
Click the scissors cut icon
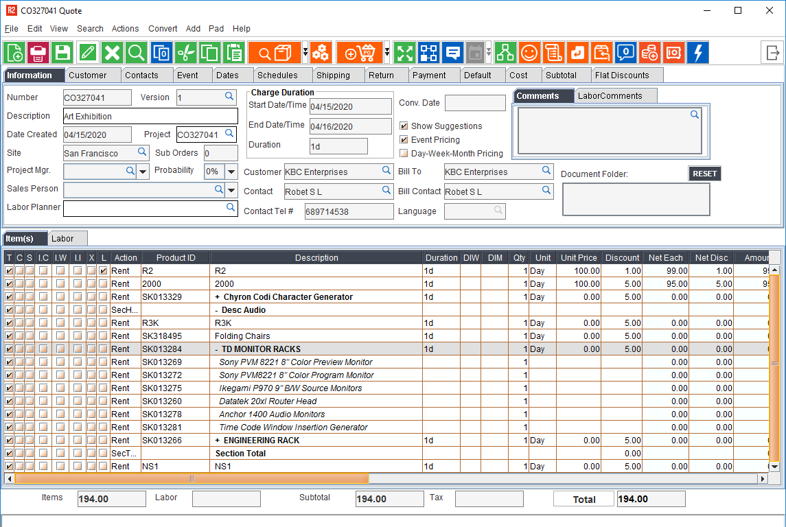185,53
